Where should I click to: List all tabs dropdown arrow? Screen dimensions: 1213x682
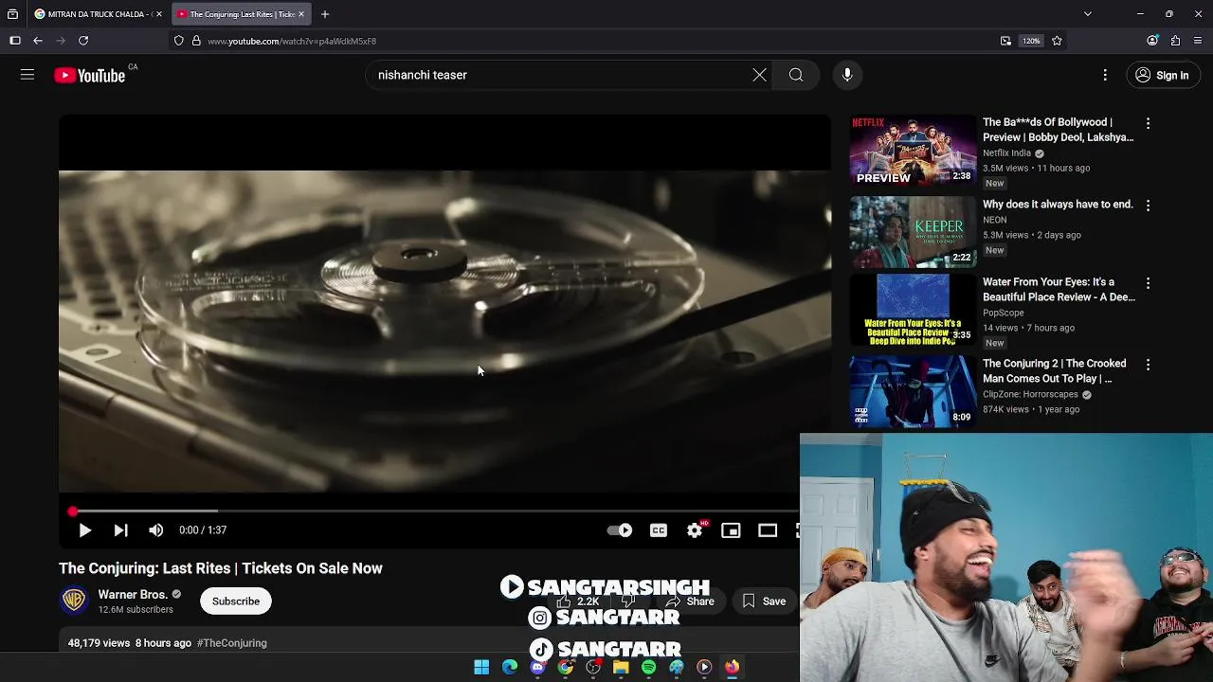[x=1088, y=14]
